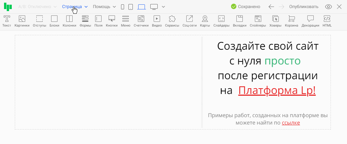Select the Ховеры hover tool
The height and width of the screenshot is (144, 347).
275,21
